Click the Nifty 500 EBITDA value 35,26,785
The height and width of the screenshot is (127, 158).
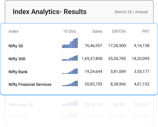point(117,59)
